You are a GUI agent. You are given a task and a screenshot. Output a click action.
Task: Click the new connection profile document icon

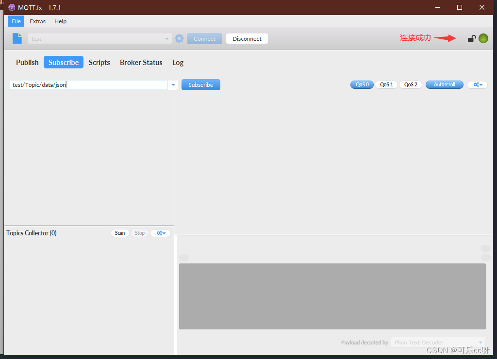(x=17, y=38)
